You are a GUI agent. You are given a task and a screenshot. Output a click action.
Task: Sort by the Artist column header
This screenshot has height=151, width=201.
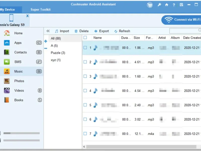point(163,38)
